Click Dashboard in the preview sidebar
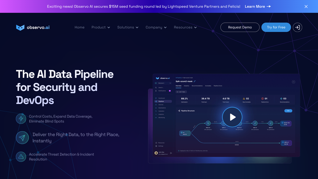This screenshot has height=179, width=318. pyautogui.click(x=160, y=98)
